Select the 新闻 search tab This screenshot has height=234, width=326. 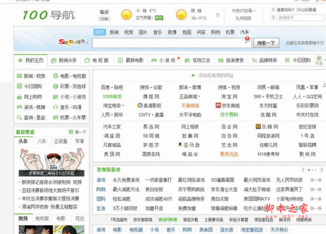114,32
